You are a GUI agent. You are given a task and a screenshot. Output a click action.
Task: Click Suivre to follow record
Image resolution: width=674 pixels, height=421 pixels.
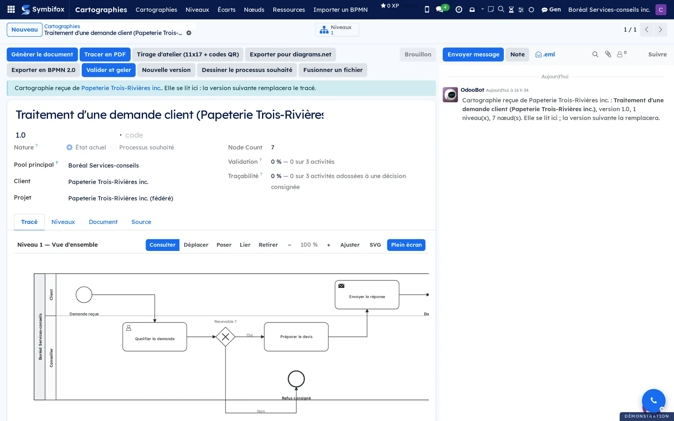657,54
